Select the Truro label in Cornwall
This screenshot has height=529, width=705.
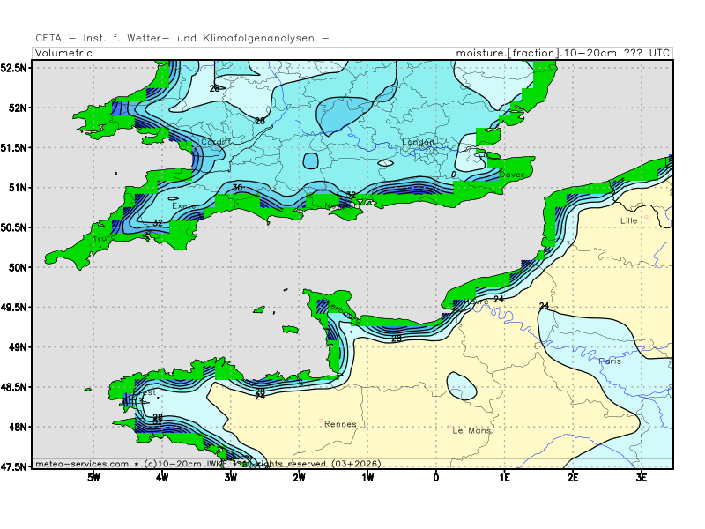coord(105,239)
